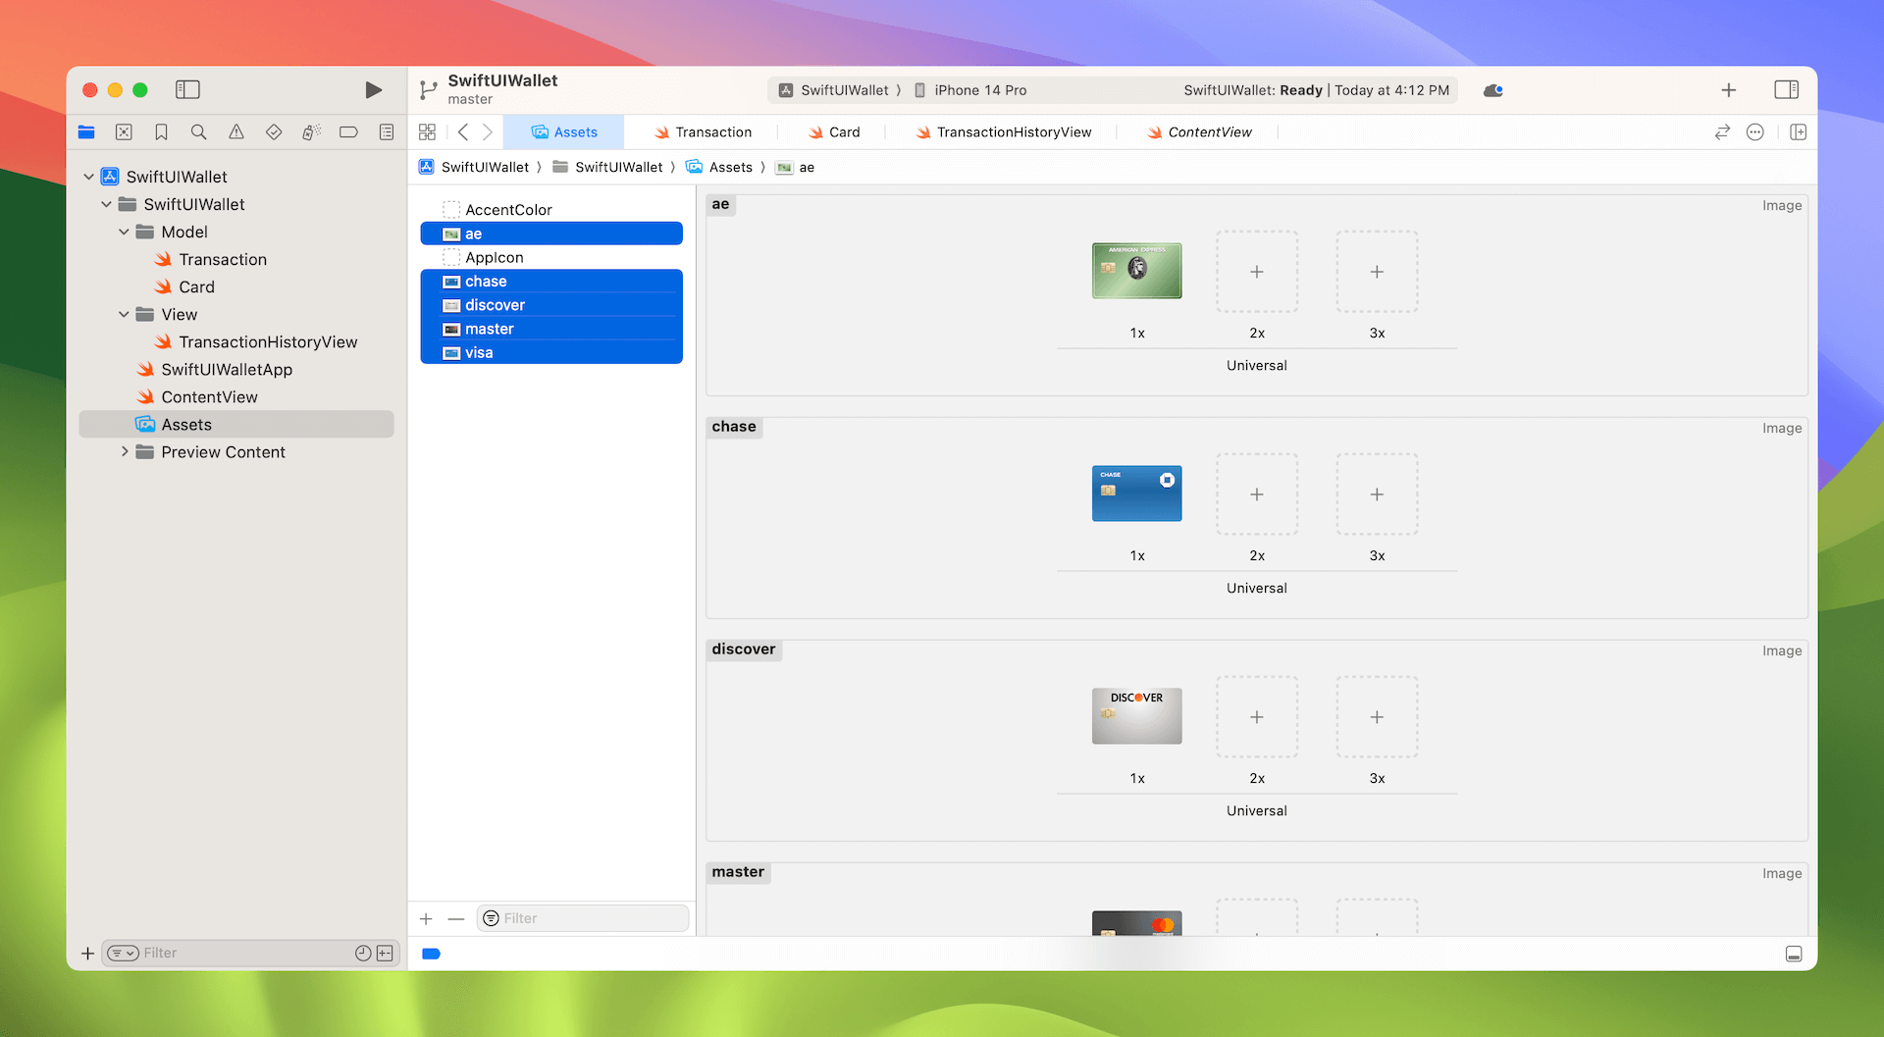Open the editor options ellipsis menu
This screenshot has width=1884, height=1037.
coord(1755,132)
